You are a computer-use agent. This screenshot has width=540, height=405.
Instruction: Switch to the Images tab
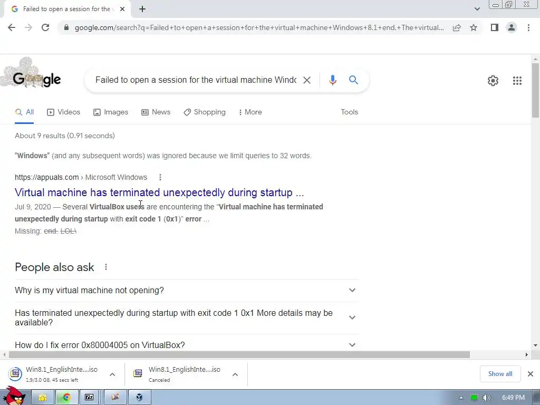click(x=111, y=112)
